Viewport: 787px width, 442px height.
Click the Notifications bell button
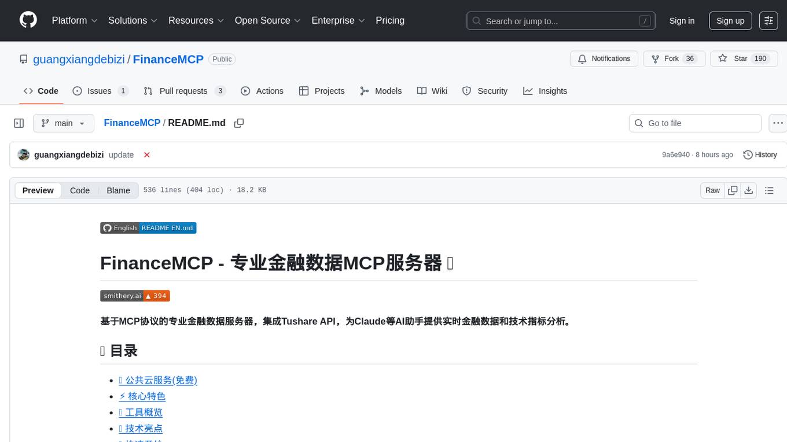(604, 59)
